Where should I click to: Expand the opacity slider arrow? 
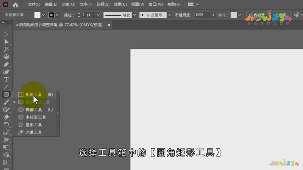pos(213,15)
